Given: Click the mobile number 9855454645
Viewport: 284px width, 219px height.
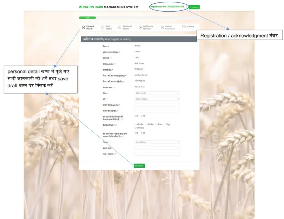Looking at the screenshot, I should coord(140,87).
